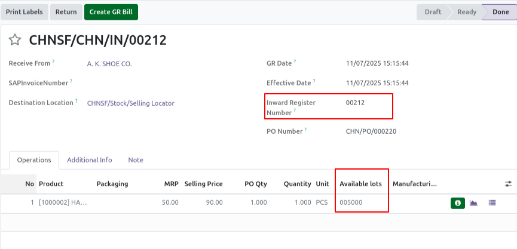The width and height of the screenshot is (517, 249).
Task: Switch to the Additional Info tab
Action: [x=89, y=160]
